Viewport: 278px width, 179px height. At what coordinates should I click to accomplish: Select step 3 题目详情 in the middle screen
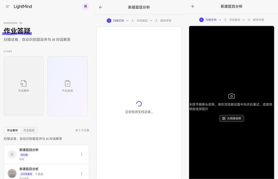(163, 20)
